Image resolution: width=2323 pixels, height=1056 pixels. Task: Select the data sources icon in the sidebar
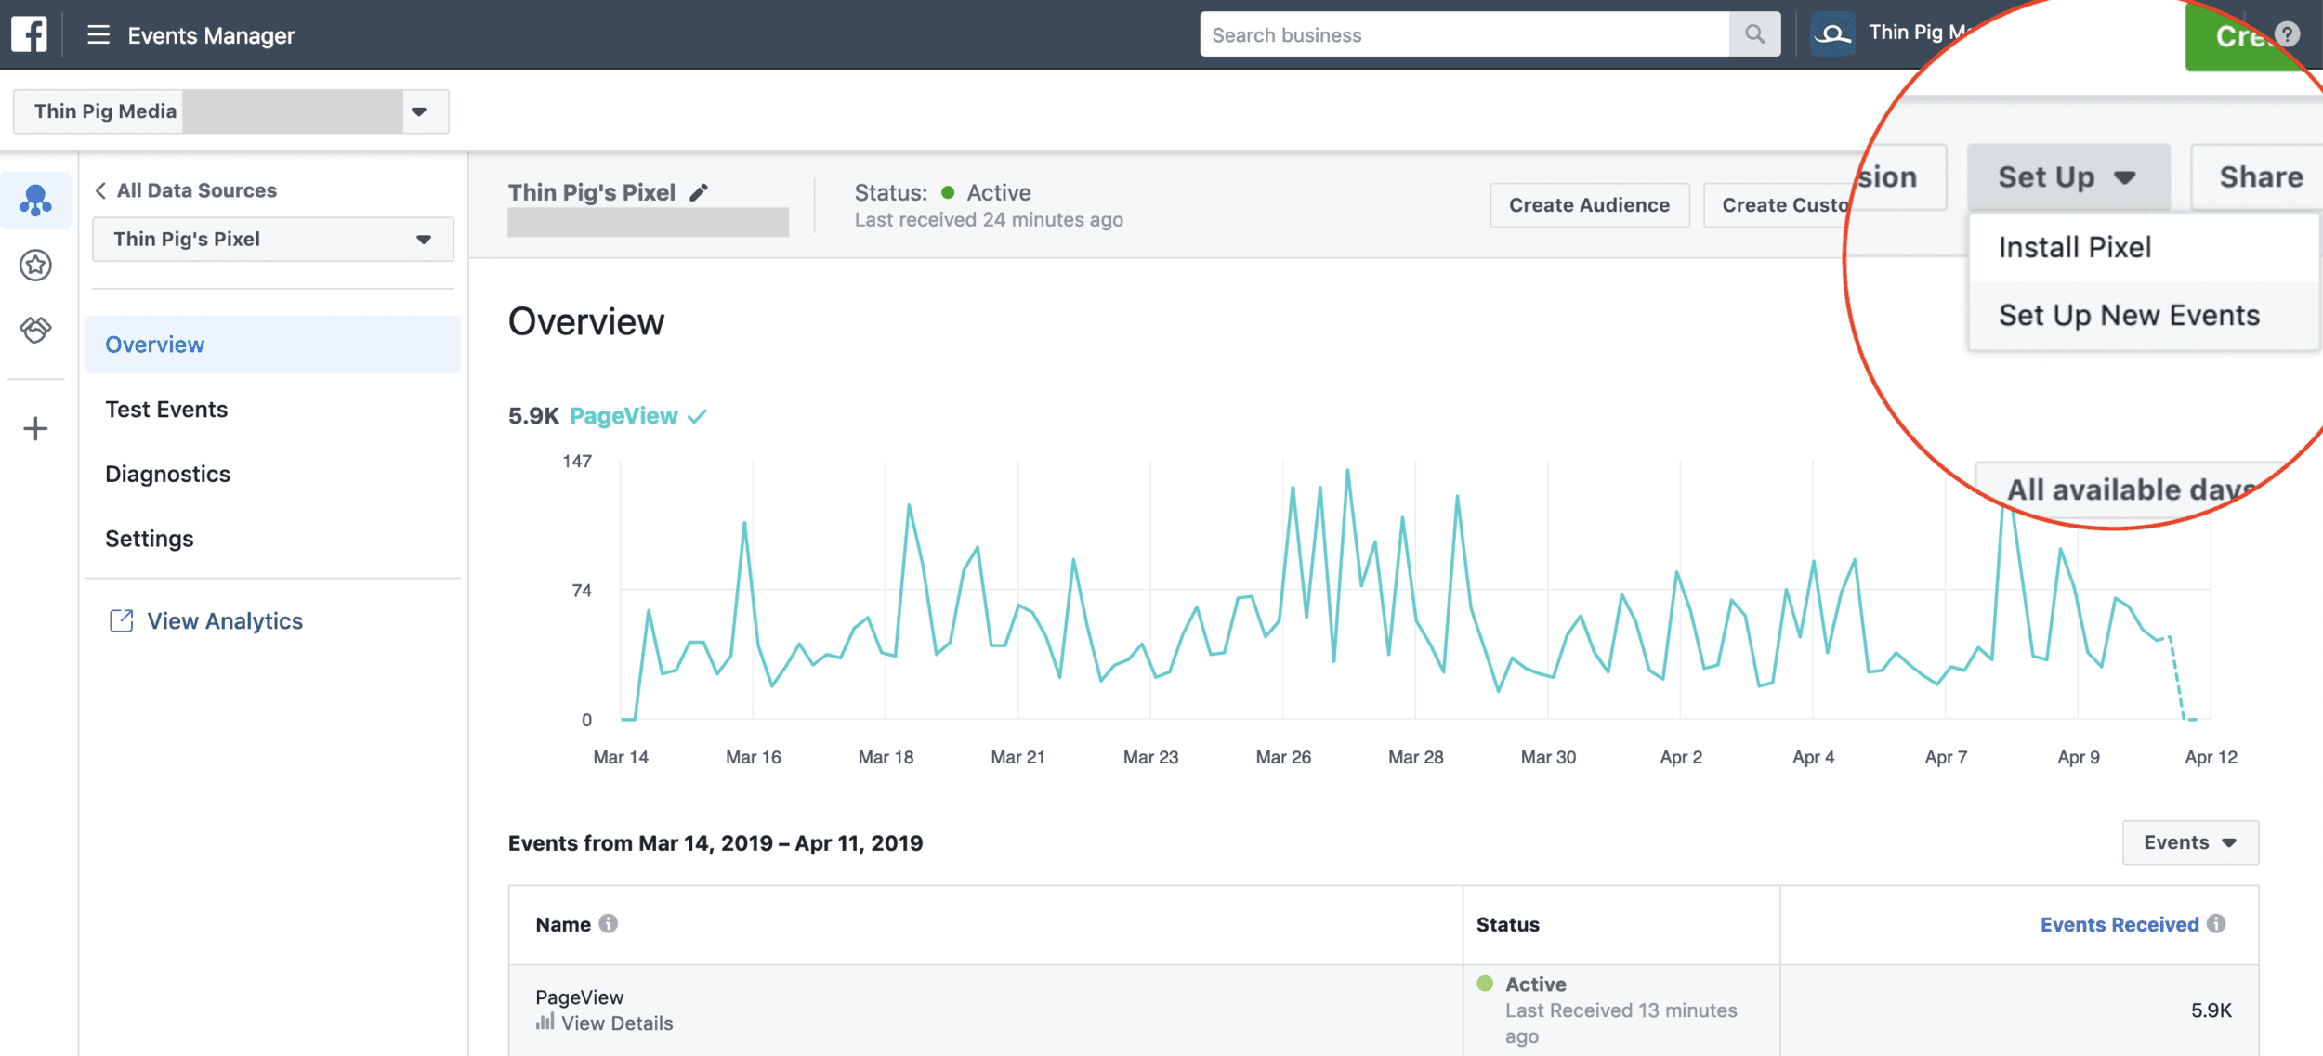35,200
